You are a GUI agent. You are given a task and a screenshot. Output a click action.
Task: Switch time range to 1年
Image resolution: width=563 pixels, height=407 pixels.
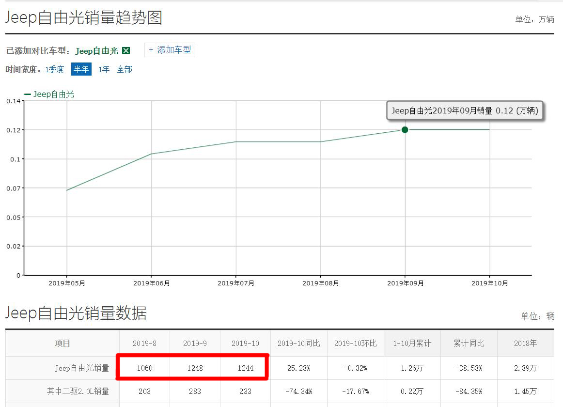(x=104, y=69)
